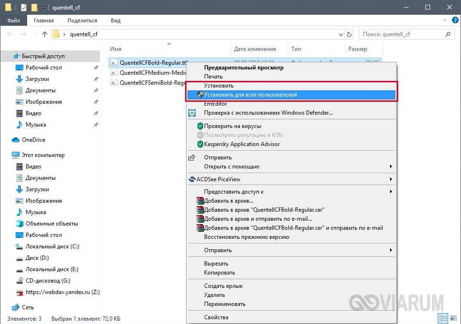Open the address bar history dropdown
The height and width of the screenshot is (324, 461).
341,34
